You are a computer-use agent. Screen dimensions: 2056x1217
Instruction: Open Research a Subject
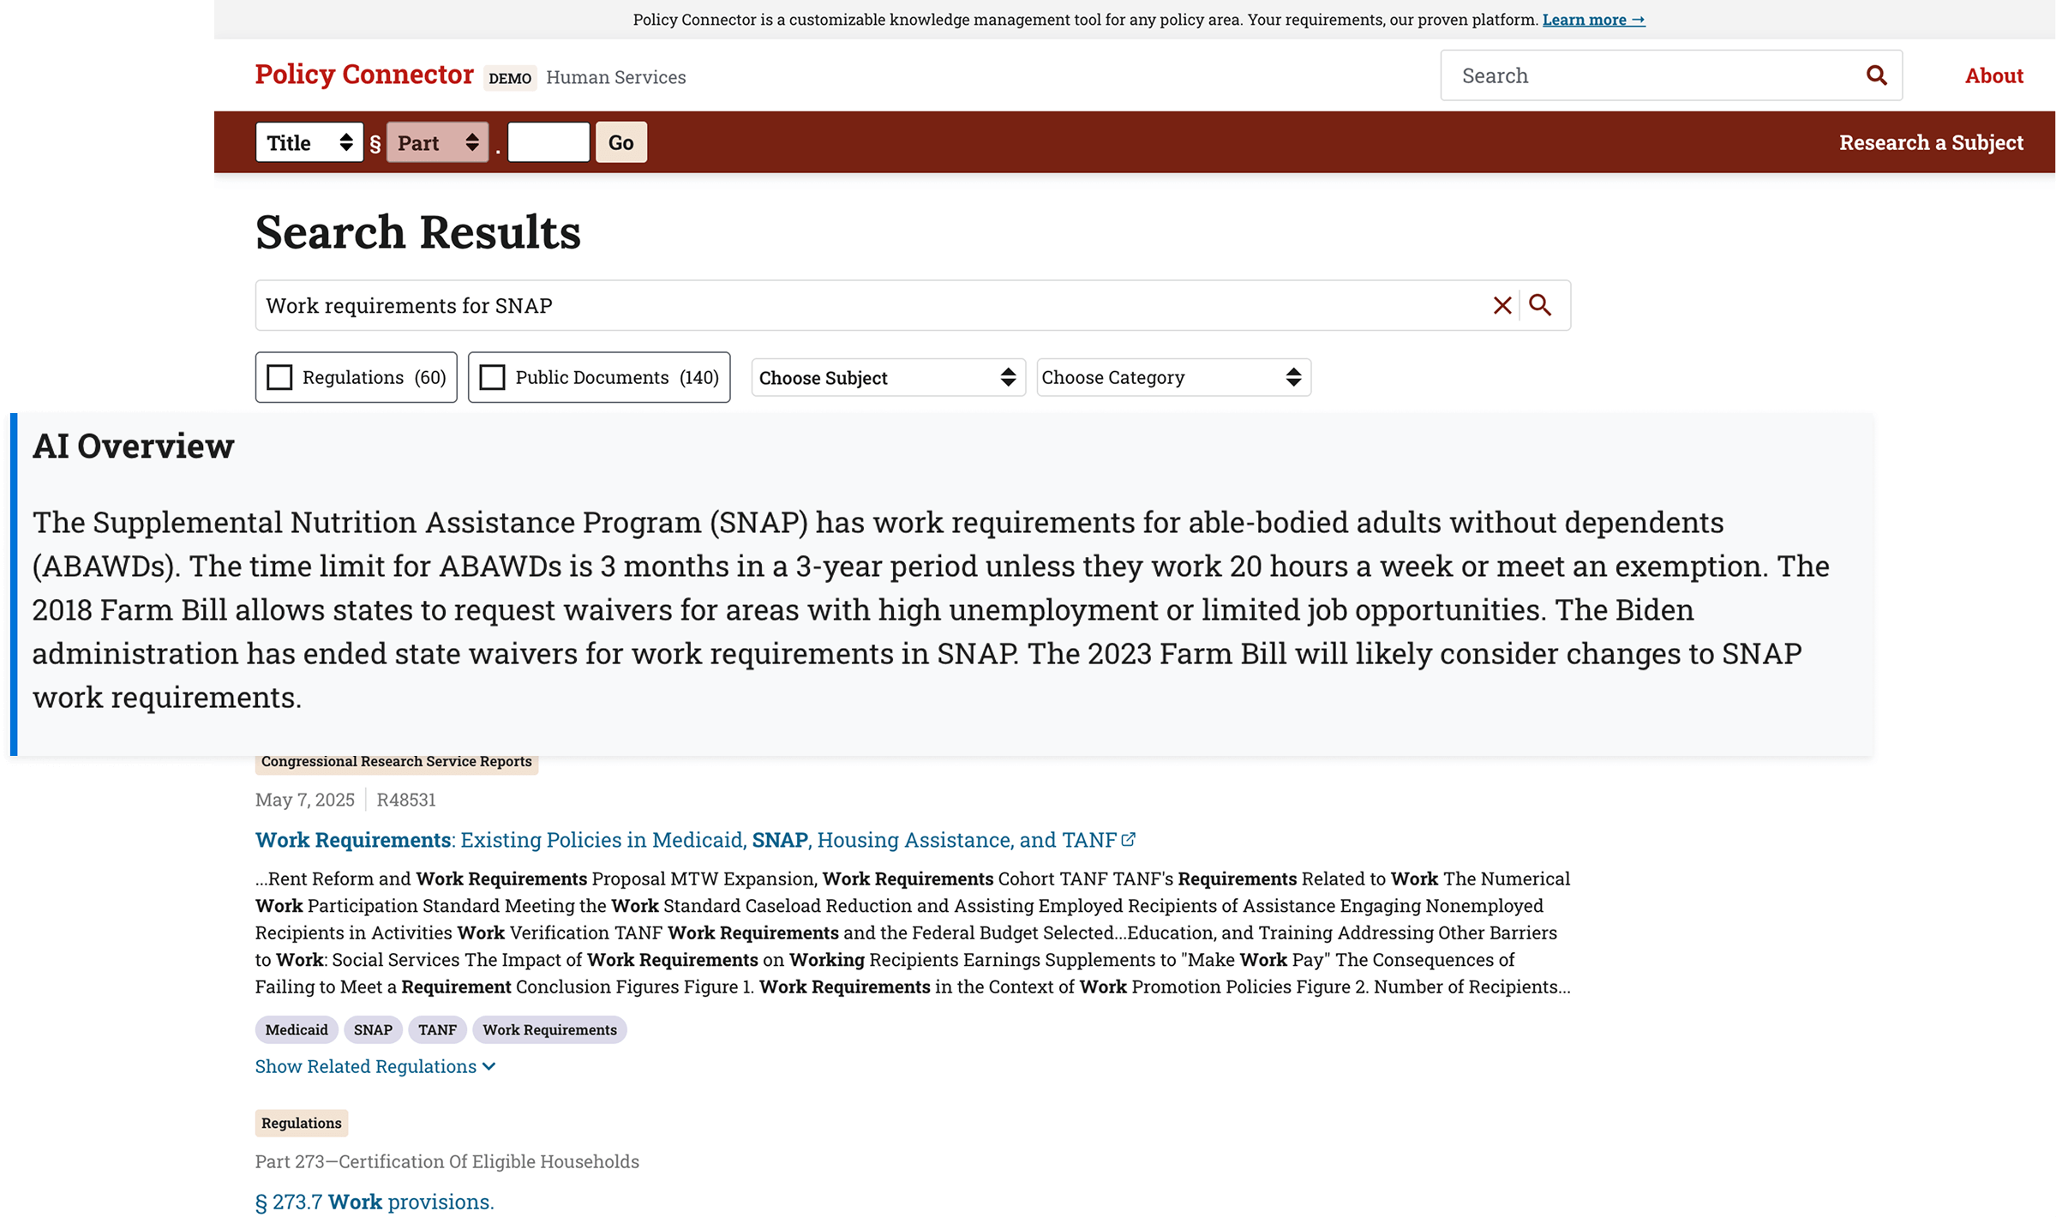coord(1931,142)
